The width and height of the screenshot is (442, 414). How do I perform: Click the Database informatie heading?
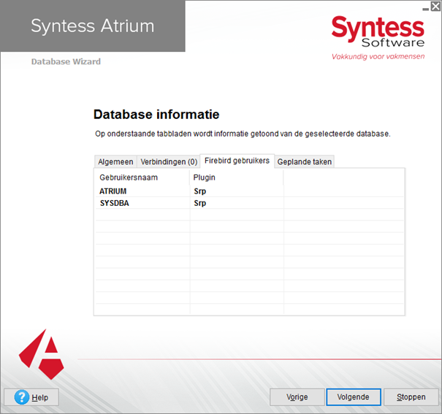(156, 115)
